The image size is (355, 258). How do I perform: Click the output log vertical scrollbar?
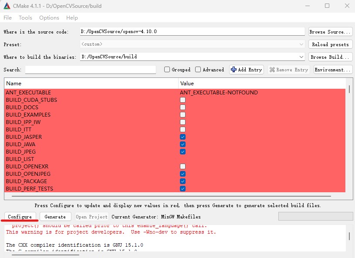coord(349,236)
